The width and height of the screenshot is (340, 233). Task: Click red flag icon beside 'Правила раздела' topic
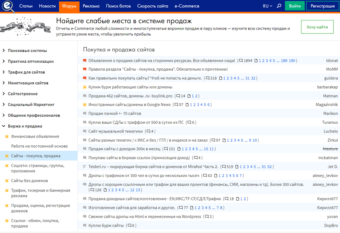[x=85, y=69]
